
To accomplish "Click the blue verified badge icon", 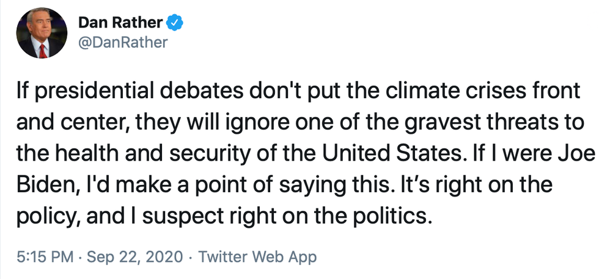I will pyautogui.click(x=175, y=23).
